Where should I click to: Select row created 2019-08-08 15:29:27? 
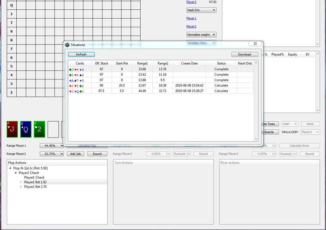(161, 91)
